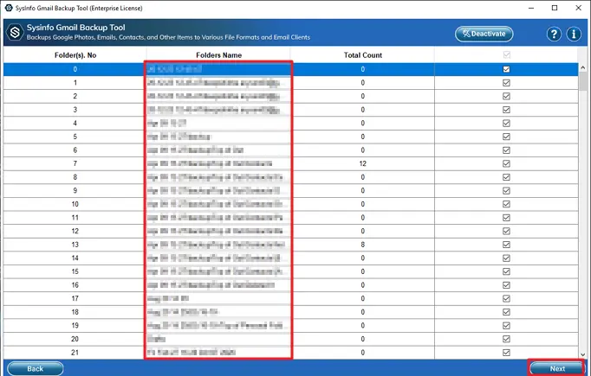The width and height of the screenshot is (591, 376).
Task: Select total count value 8 in row 13
Action: point(362,245)
